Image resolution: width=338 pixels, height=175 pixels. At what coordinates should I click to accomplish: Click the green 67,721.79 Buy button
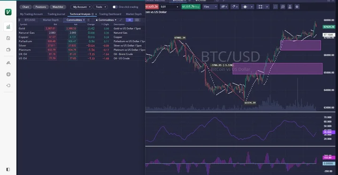191,7
